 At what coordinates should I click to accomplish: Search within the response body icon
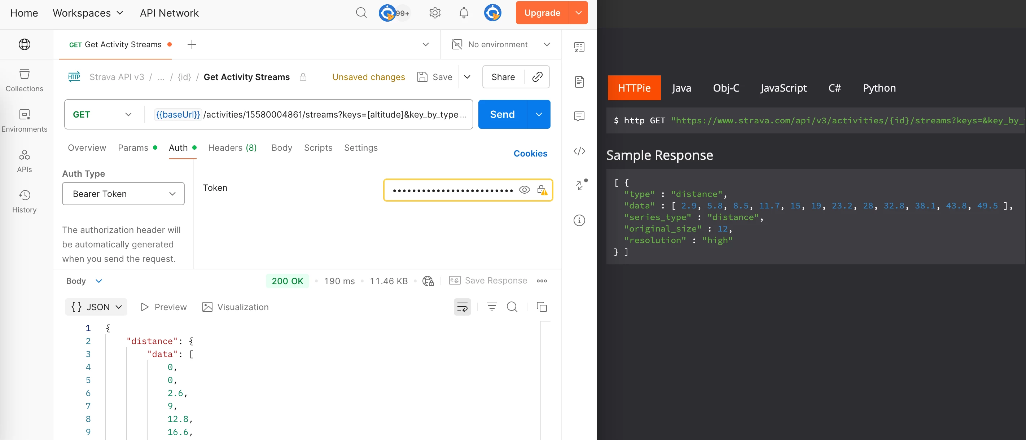pos(512,307)
